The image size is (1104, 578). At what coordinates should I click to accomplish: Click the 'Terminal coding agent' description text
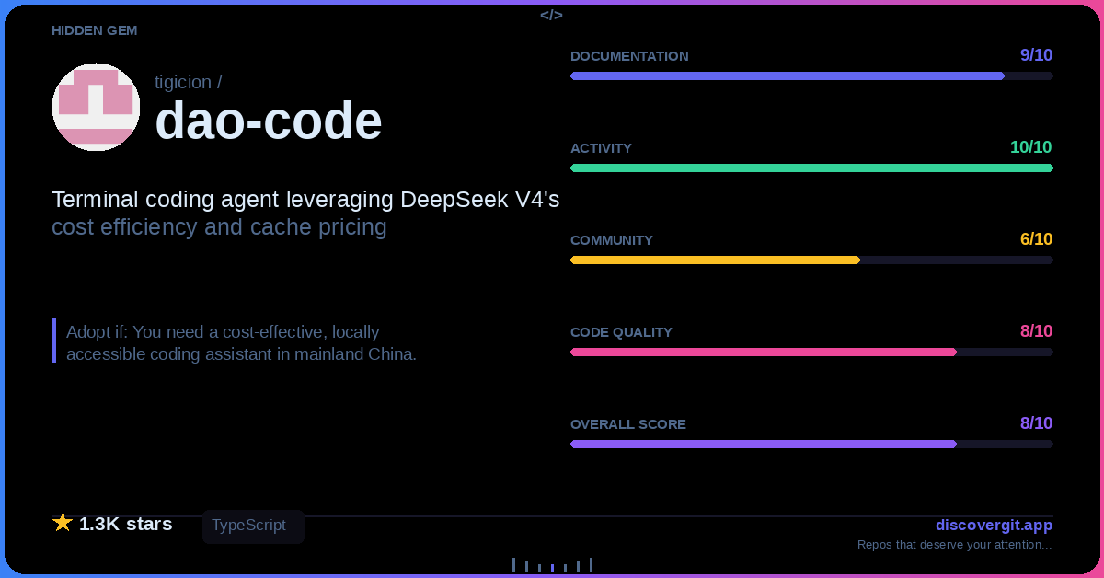pos(305,200)
